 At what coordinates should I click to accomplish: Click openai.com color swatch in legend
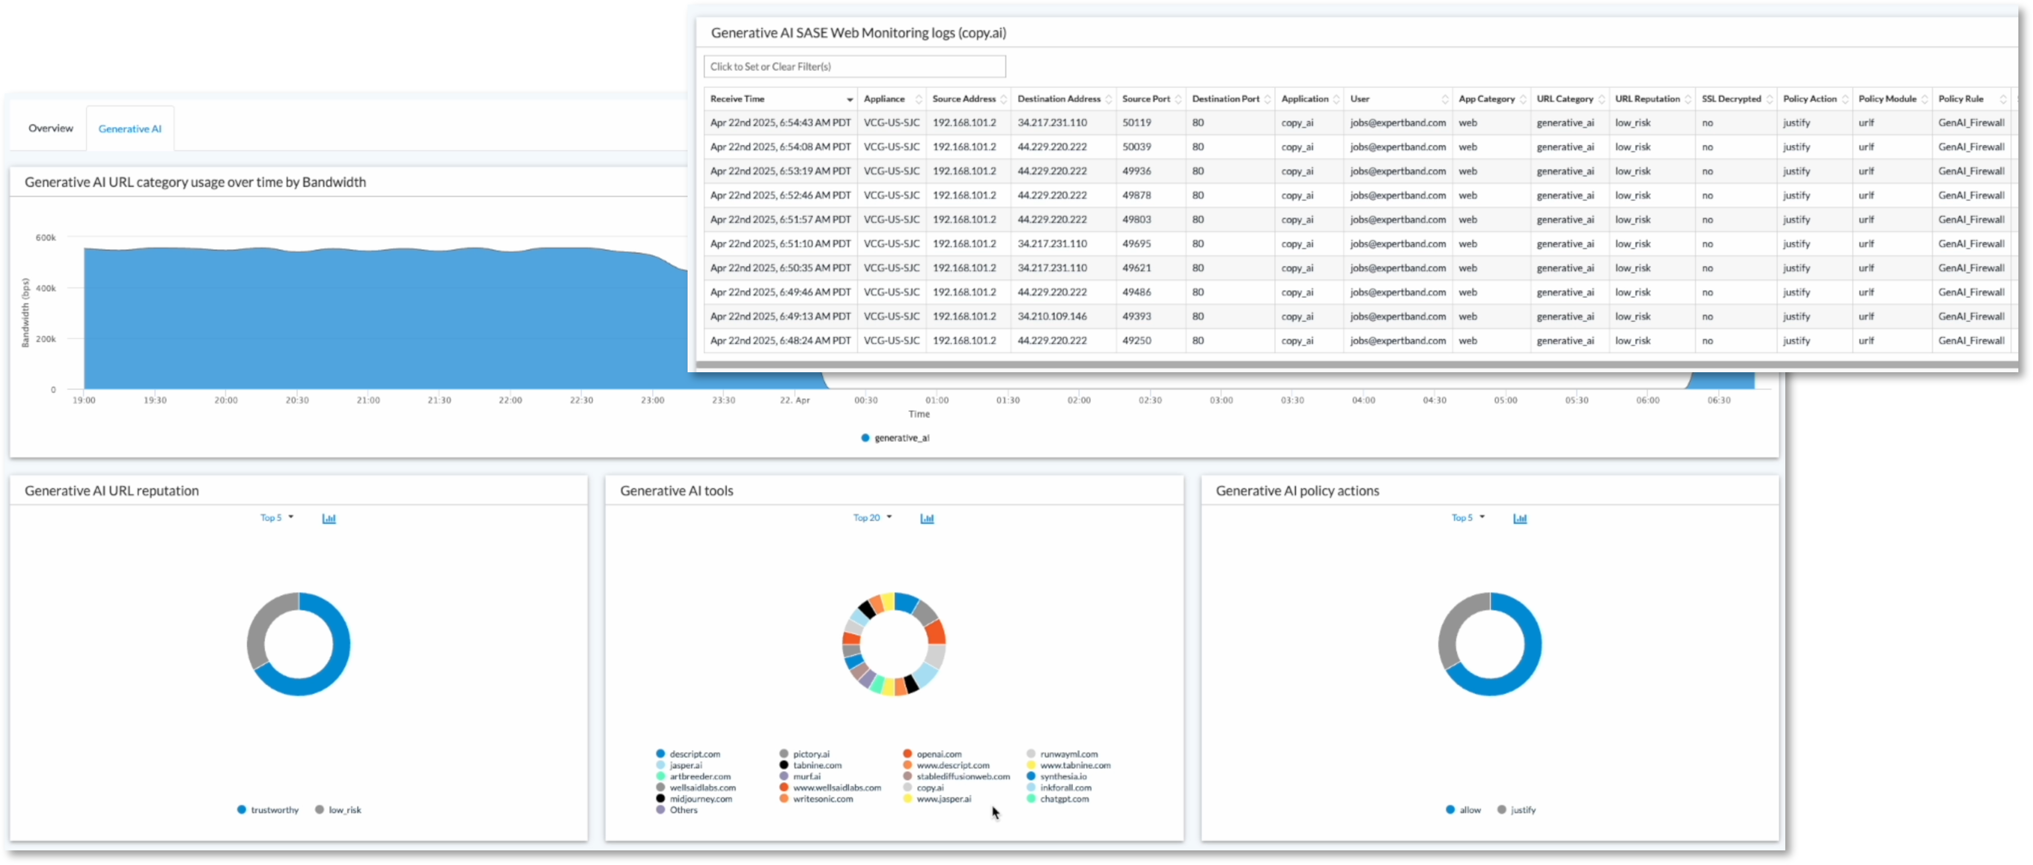[x=908, y=754]
